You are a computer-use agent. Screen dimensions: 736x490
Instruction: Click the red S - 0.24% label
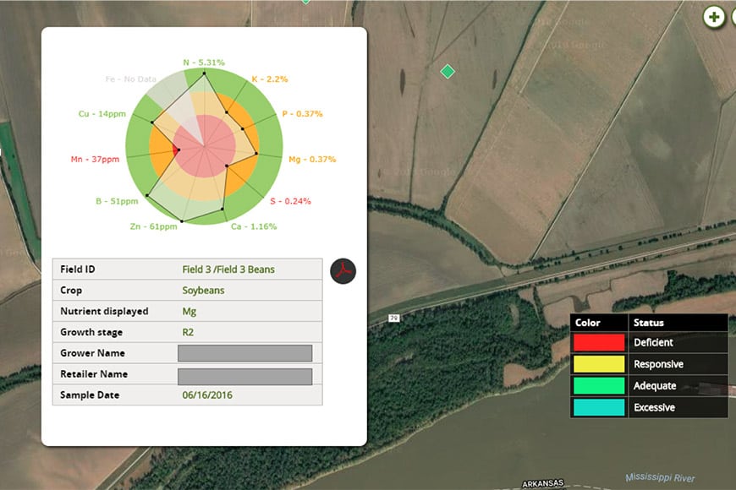tap(290, 202)
